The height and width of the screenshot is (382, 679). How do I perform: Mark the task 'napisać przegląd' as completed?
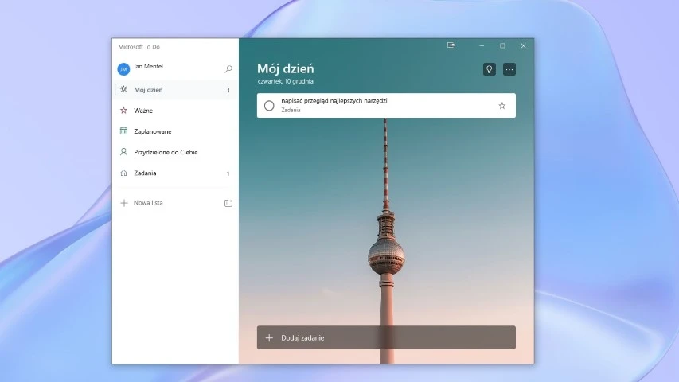(269, 106)
